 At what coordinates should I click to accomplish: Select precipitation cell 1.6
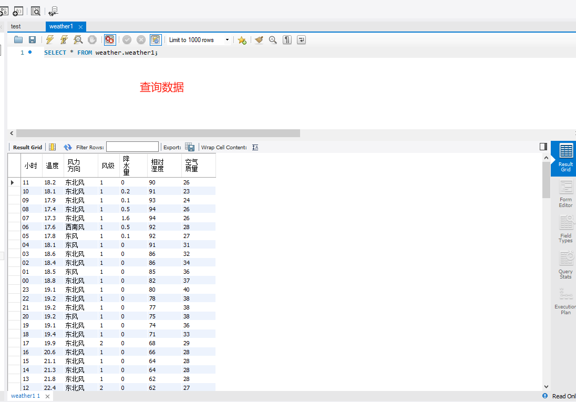click(133, 218)
